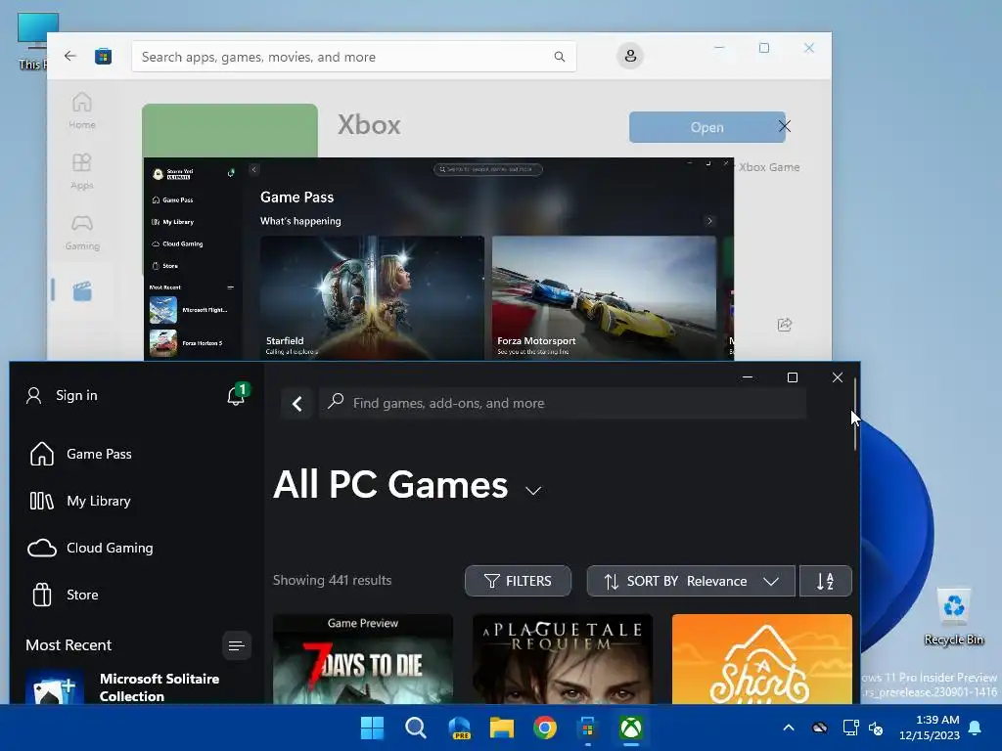
Task: Switch to Xbox app on taskbar
Action: 631,728
